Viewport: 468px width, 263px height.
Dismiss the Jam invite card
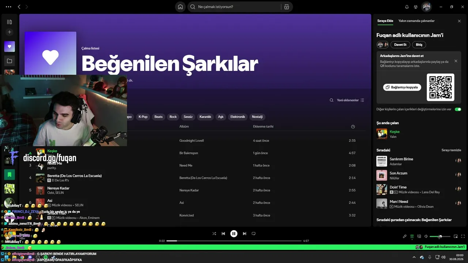click(456, 61)
